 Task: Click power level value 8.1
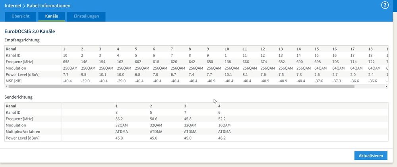click(x=245, y=74)
